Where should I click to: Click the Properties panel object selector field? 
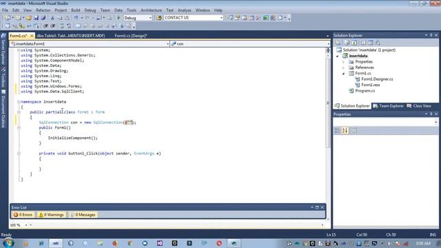coord(386,122)
